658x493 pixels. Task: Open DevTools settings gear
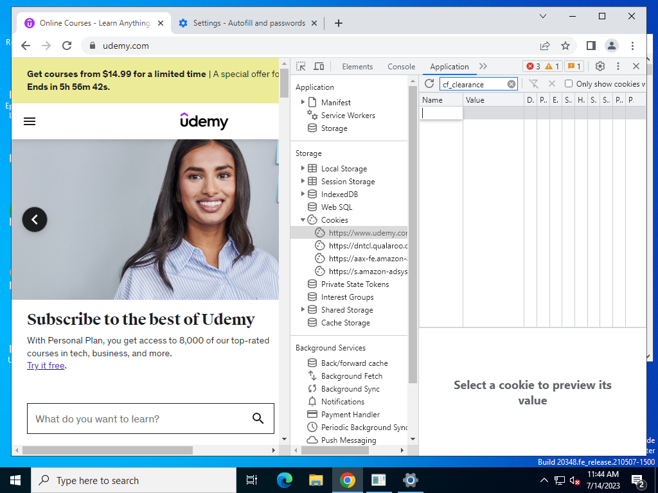click(600, 66)
